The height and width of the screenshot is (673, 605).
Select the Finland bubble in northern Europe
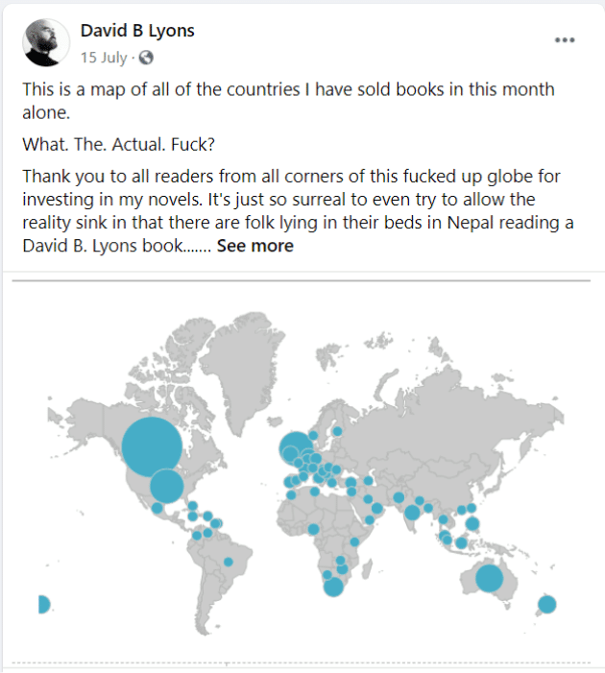[x=337, y=431]
